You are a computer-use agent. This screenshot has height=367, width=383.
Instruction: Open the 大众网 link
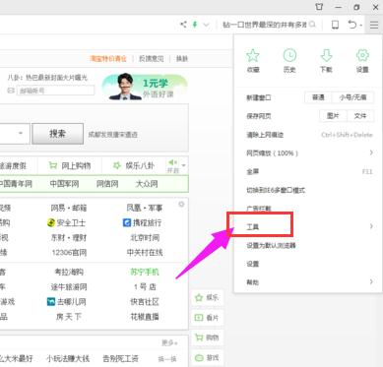tap(147, 184)
